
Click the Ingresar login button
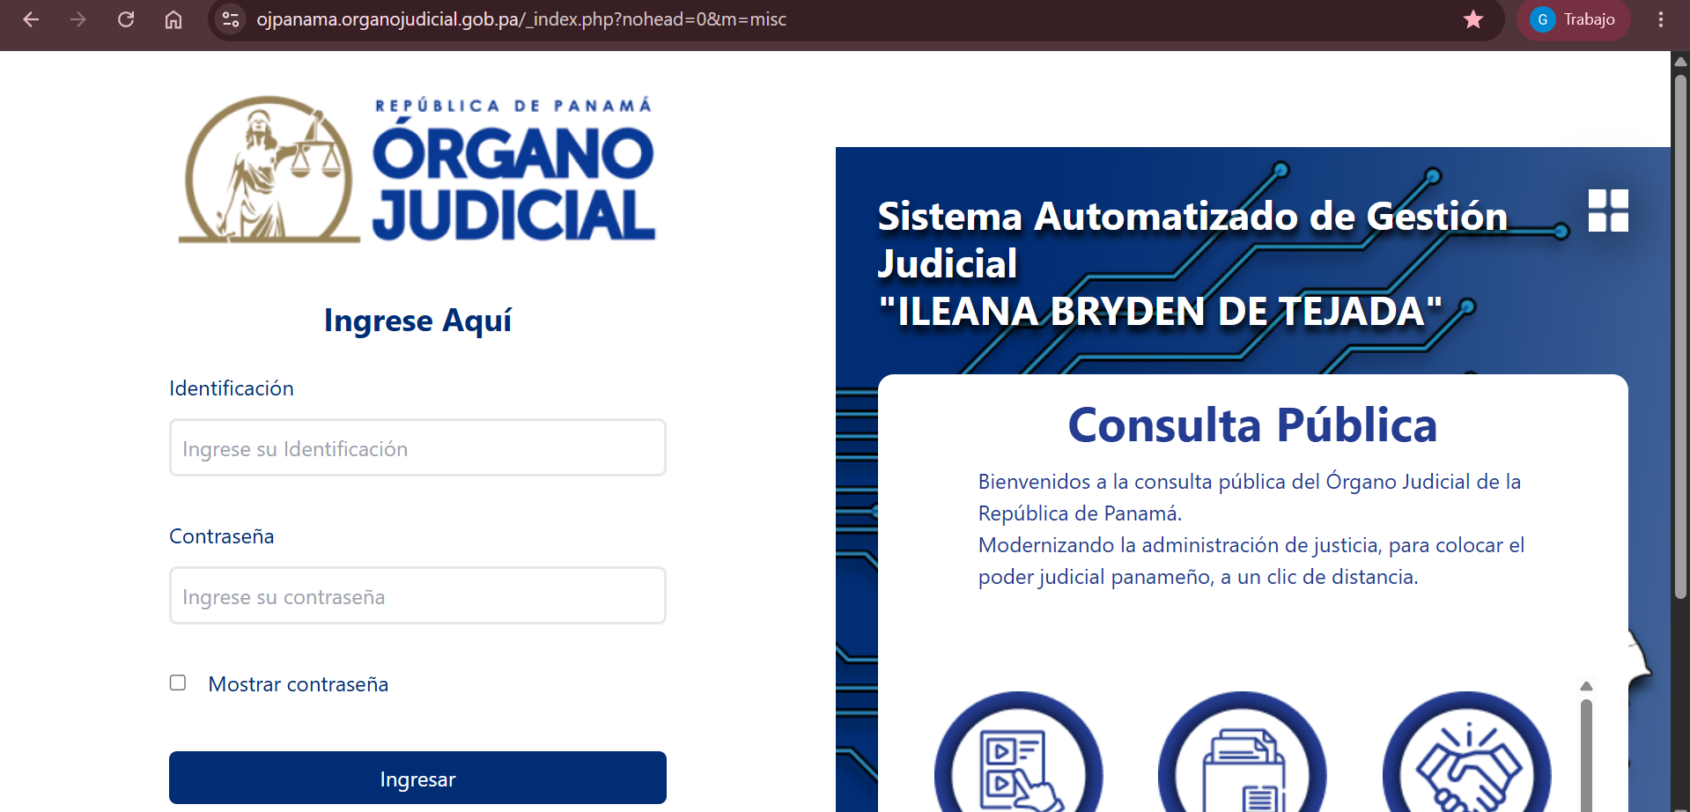click(417, 779)
